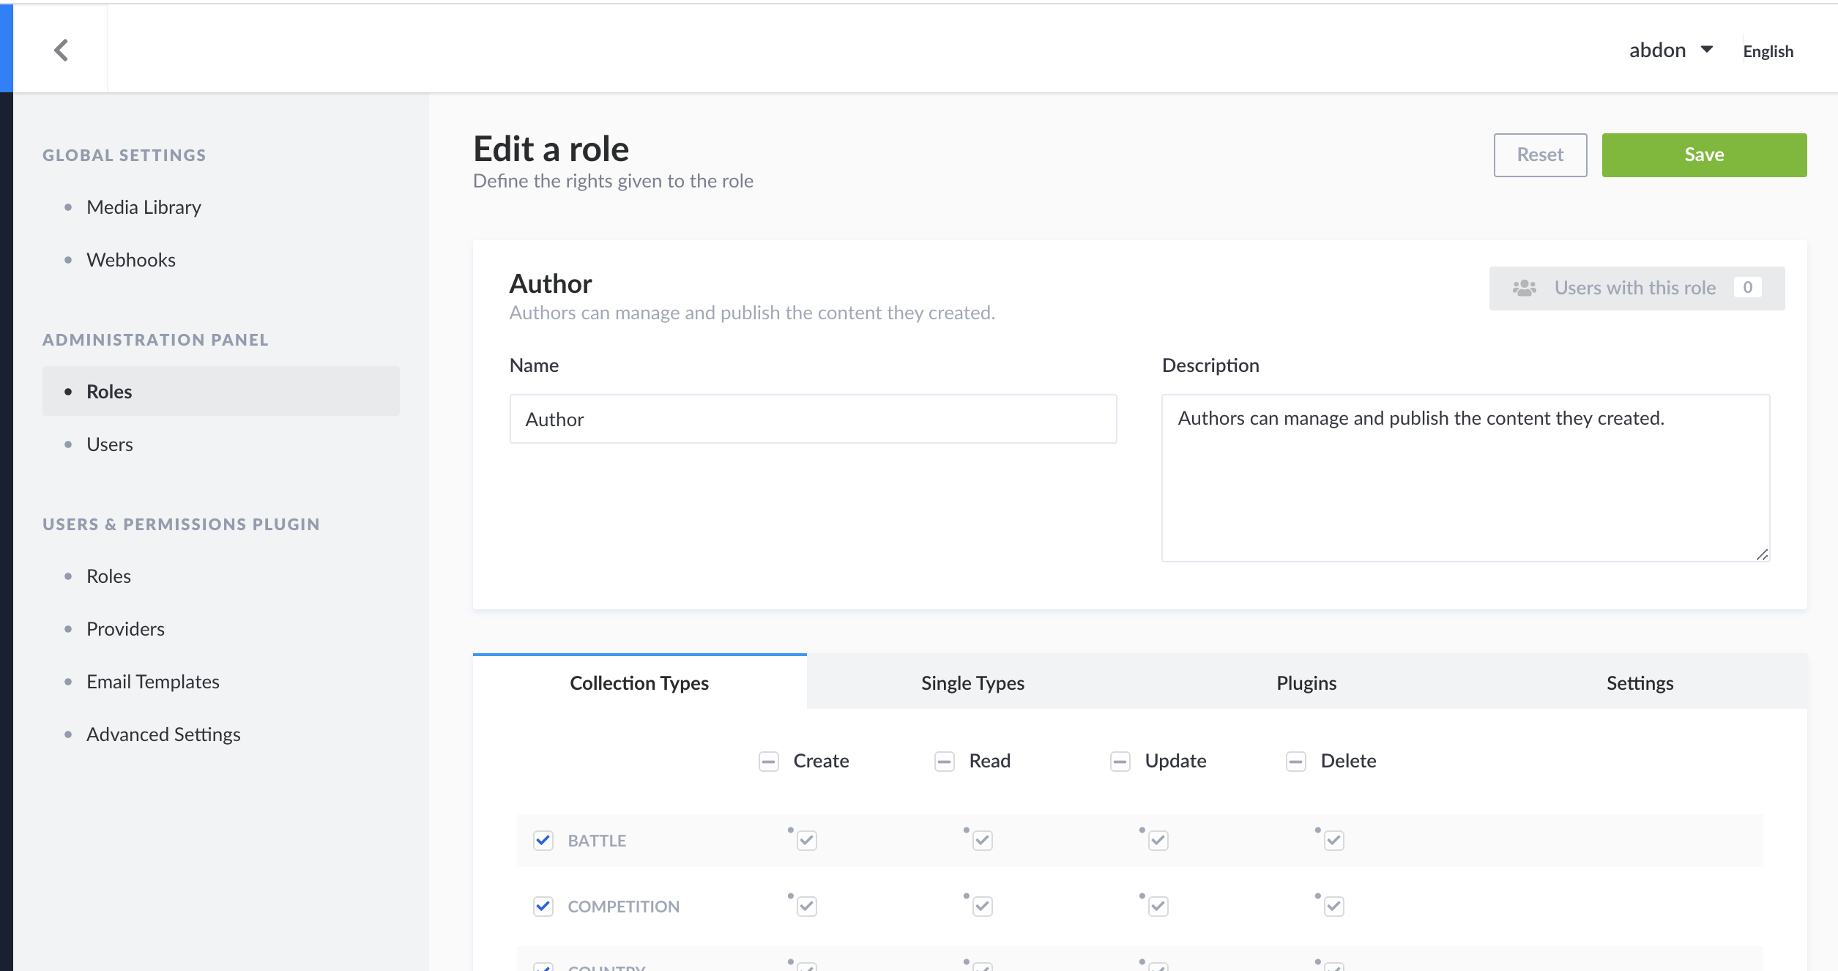This screenshot has width=1838, height=971.
Task: Go to Webhooks settings
Action: click(131, 259)
